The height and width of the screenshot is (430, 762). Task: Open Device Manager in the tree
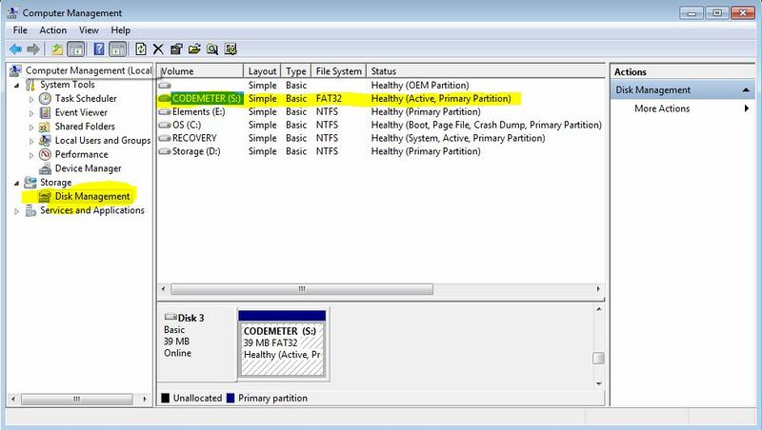click(87, 168)
